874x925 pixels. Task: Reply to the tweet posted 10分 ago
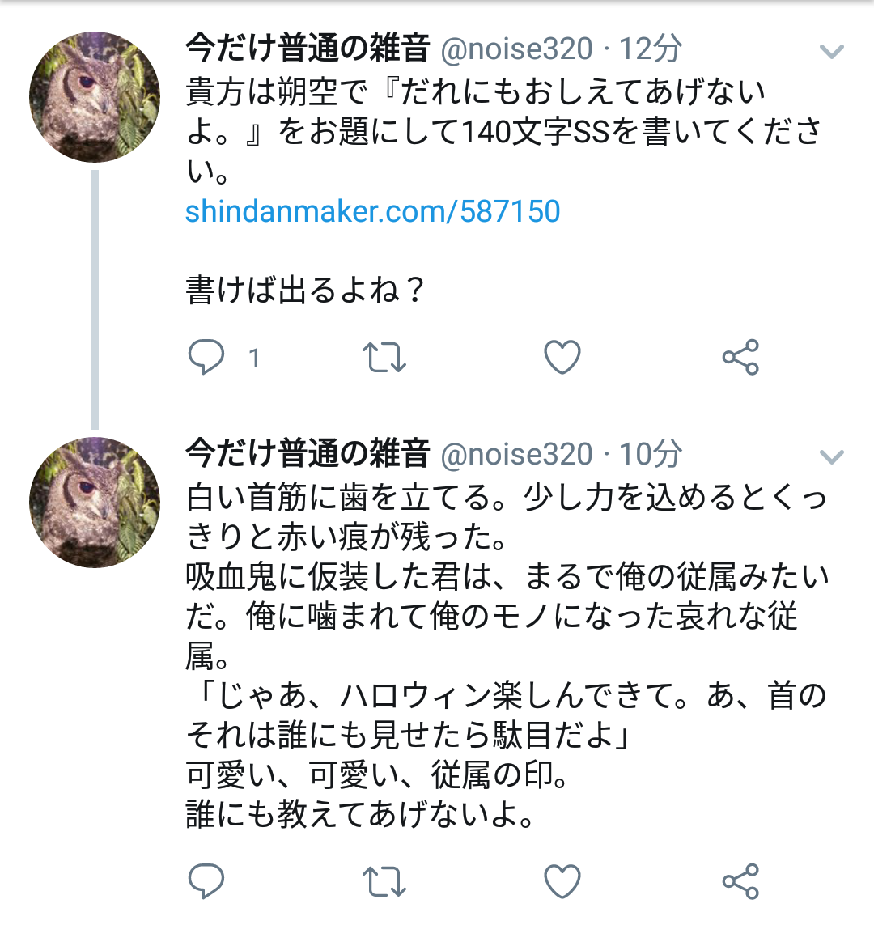tap(206, 881)
